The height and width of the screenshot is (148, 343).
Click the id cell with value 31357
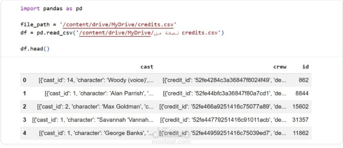(300, 120)
